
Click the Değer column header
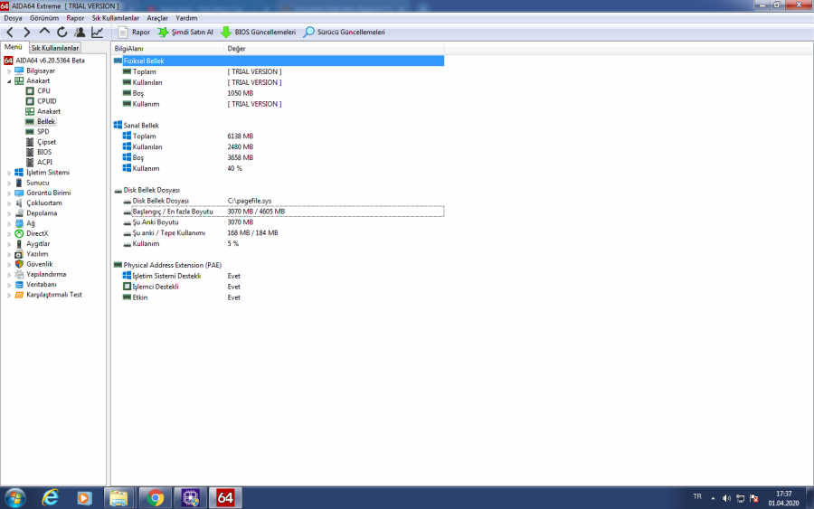(335, 49)
